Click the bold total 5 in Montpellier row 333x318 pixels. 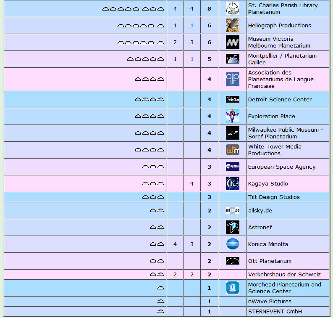tap(210, 59)
